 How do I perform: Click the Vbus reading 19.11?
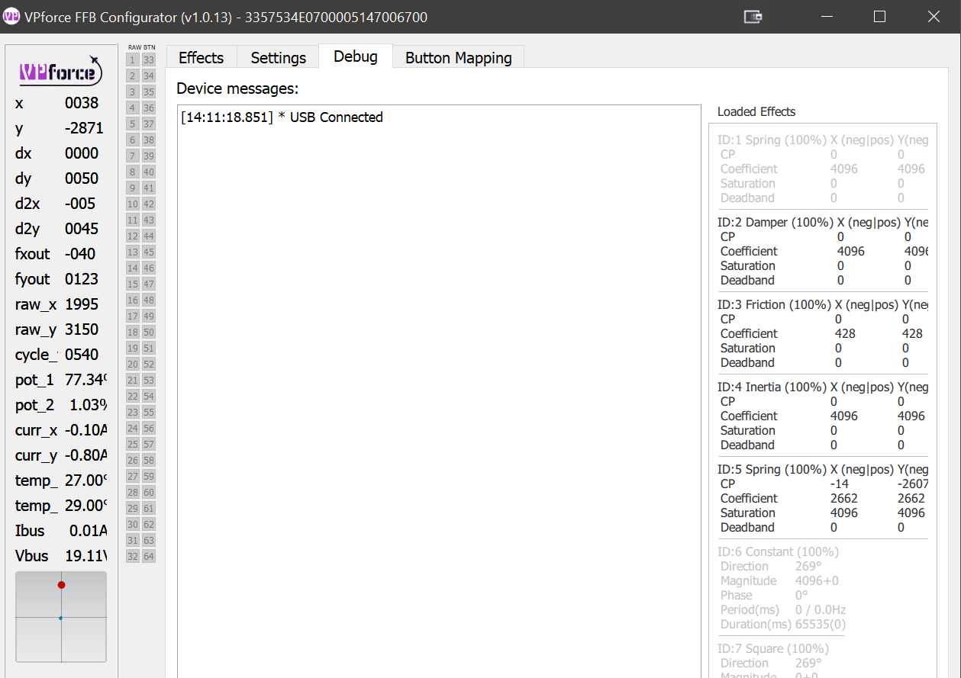[x=85, y=556]
